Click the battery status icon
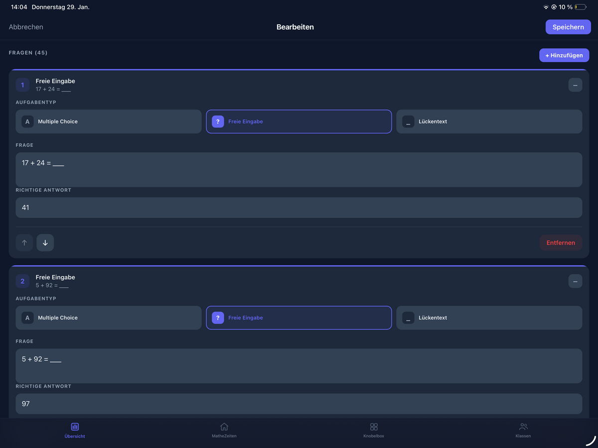This screenshot has width=598, height=448. pyautogui.click(x=580, y=6)
